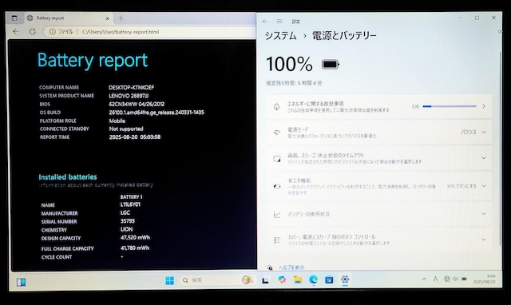This screenshot has width=511, height=305.
Task: Open File Explorer from the taskbar
Action: point(298,279)
